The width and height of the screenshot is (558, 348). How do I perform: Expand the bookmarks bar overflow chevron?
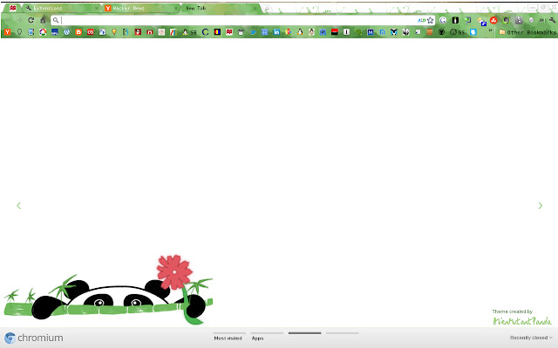coord(492,32)
